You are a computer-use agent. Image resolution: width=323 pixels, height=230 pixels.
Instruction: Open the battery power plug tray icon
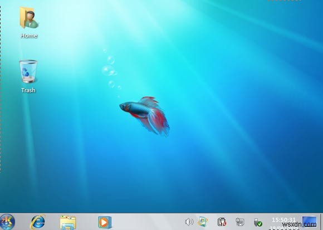pos(222,222)
